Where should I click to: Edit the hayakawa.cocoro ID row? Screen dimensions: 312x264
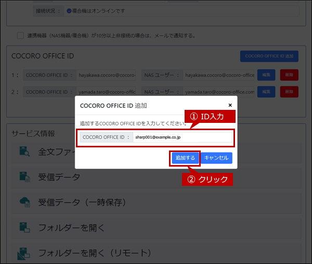pyautogui.click(x=266, y=75)
